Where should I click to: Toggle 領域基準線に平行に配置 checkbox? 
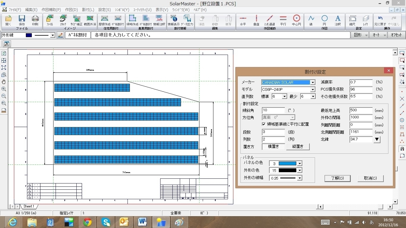tap(264, 124)
